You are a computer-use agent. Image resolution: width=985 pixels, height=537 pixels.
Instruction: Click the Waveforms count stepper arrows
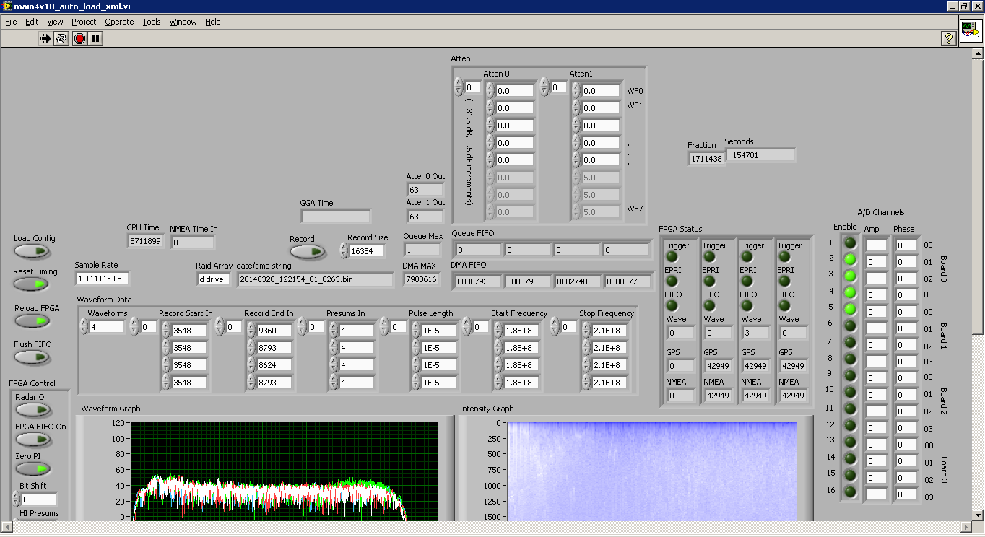tap(84, 328)
